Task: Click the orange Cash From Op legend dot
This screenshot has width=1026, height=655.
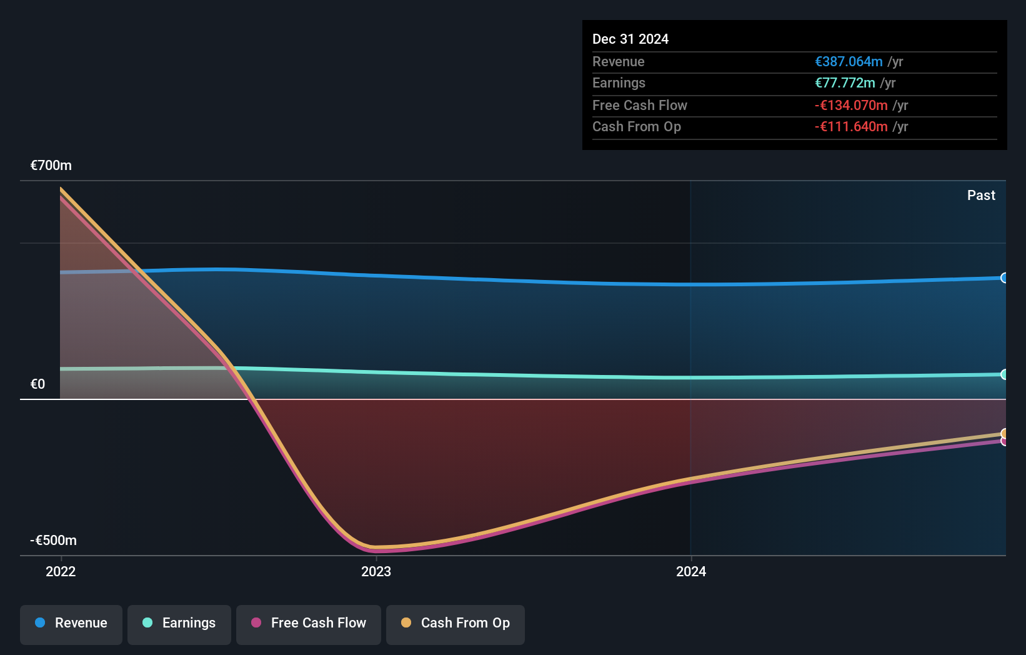Action: point(406,623)
